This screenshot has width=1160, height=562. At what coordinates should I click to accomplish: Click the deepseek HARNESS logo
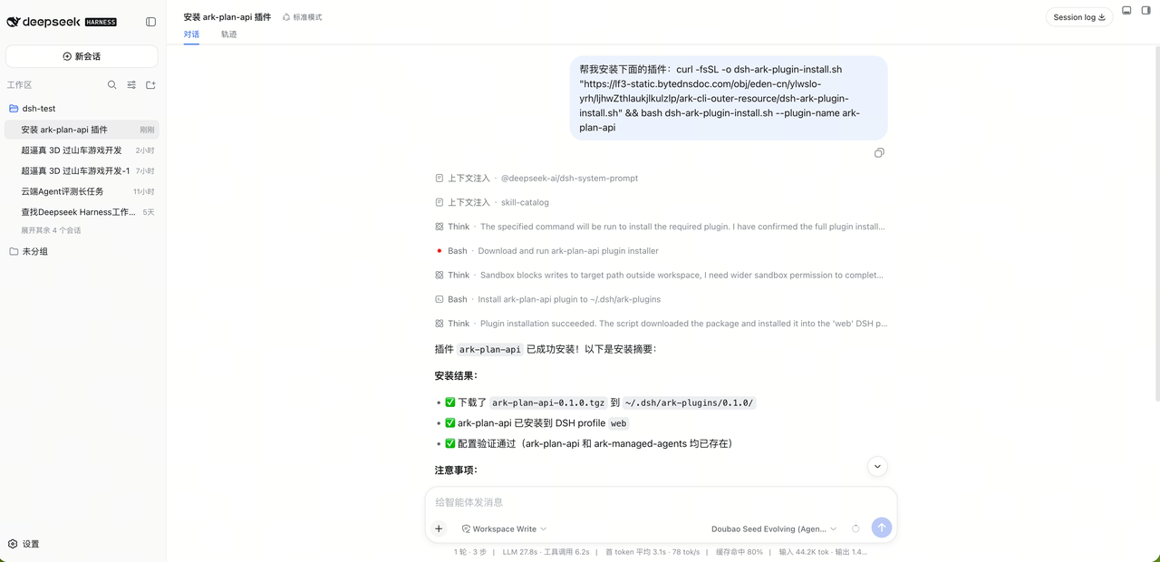[62, 22]
